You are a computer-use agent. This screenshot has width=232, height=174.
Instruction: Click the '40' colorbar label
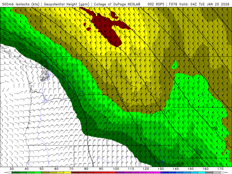[x=27, y=169]
